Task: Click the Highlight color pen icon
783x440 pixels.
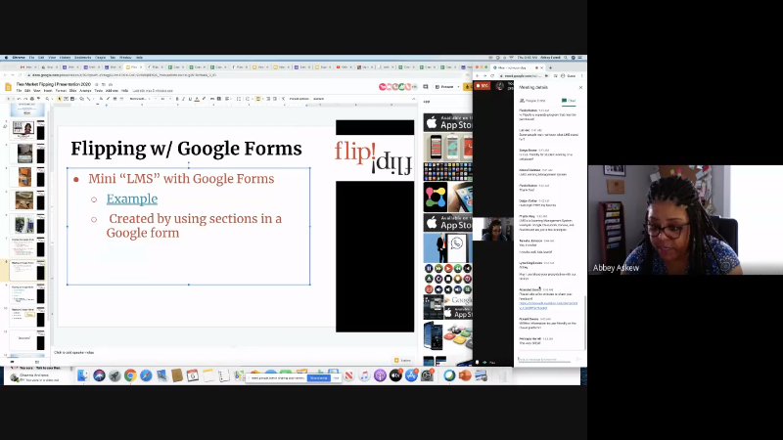Action: [204, 99]
